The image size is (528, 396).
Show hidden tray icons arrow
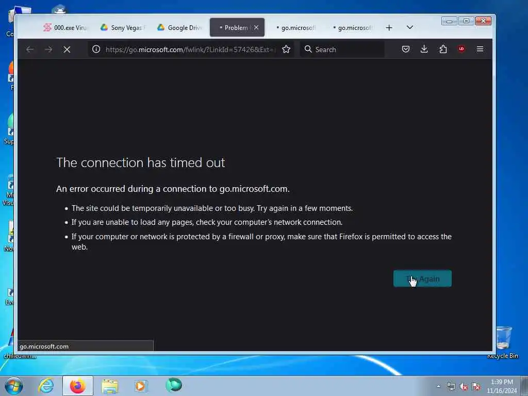click(x=438, y=387)
